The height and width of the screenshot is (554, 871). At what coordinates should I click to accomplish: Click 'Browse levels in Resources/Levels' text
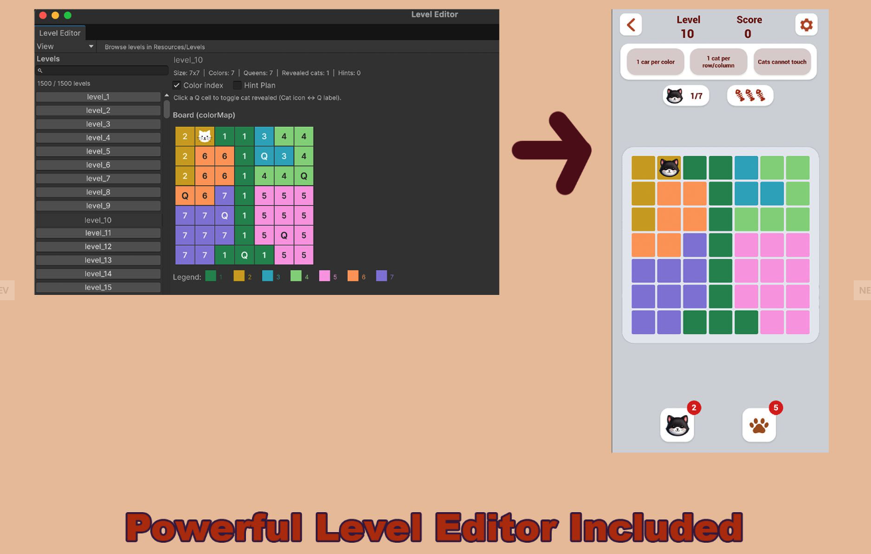(155, 47)
